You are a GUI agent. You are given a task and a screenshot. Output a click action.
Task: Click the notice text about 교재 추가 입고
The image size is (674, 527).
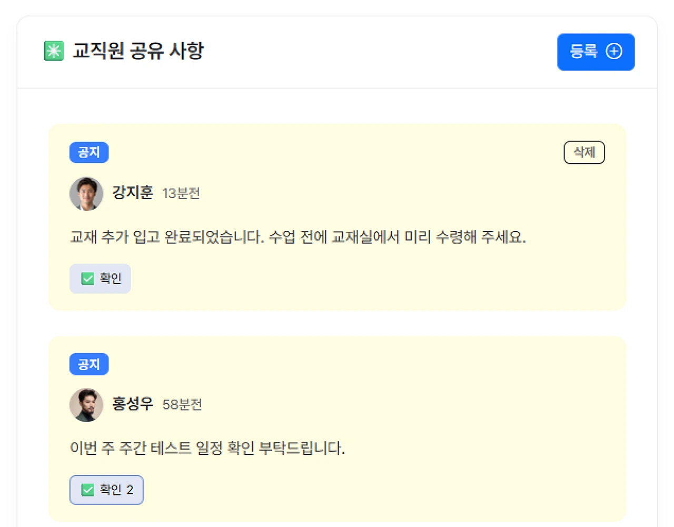click(x=298, y=237)
